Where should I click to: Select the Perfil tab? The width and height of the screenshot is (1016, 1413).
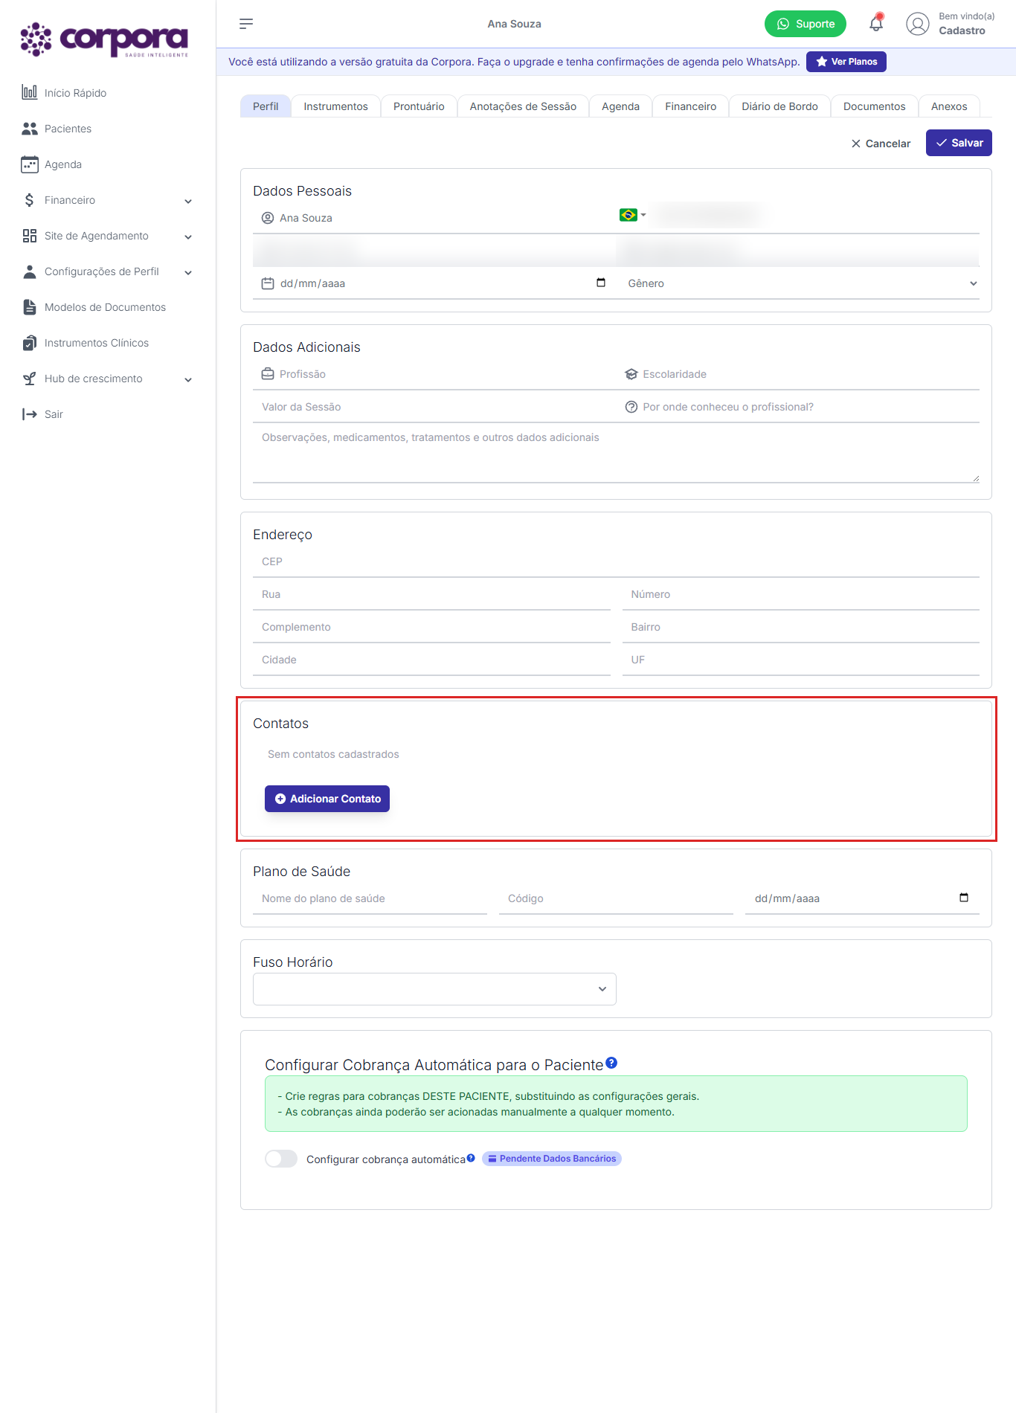pyautogui.click(x=266, y=106)
